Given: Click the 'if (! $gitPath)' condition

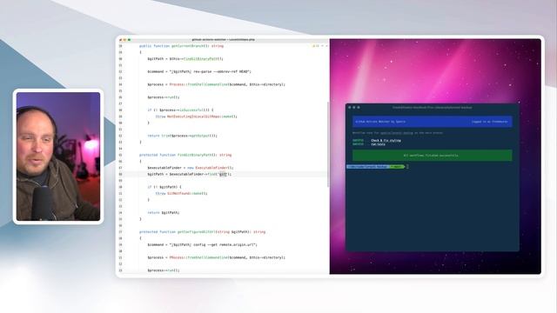Looking at the screenshot, I should coord(164,187).
